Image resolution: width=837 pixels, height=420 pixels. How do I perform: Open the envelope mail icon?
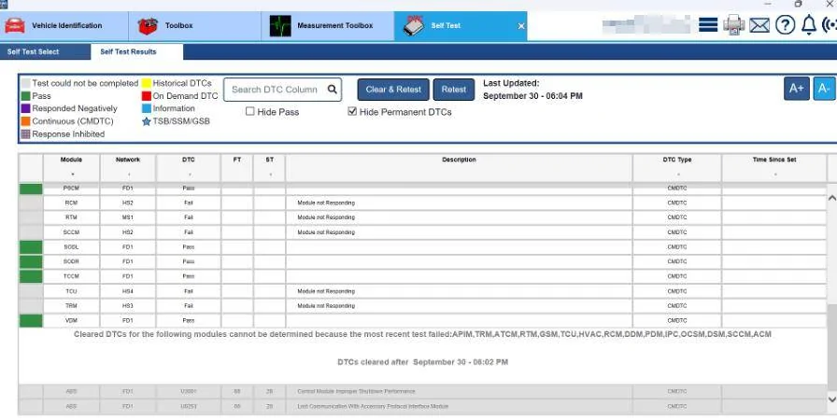coord(759,25)
